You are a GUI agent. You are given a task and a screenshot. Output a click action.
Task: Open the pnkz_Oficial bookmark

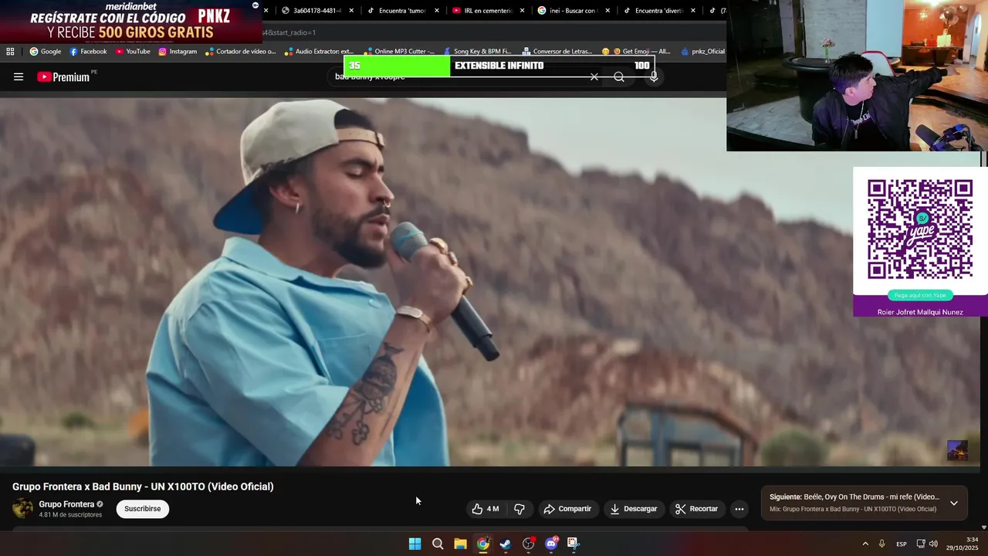[x=702, y=52]
